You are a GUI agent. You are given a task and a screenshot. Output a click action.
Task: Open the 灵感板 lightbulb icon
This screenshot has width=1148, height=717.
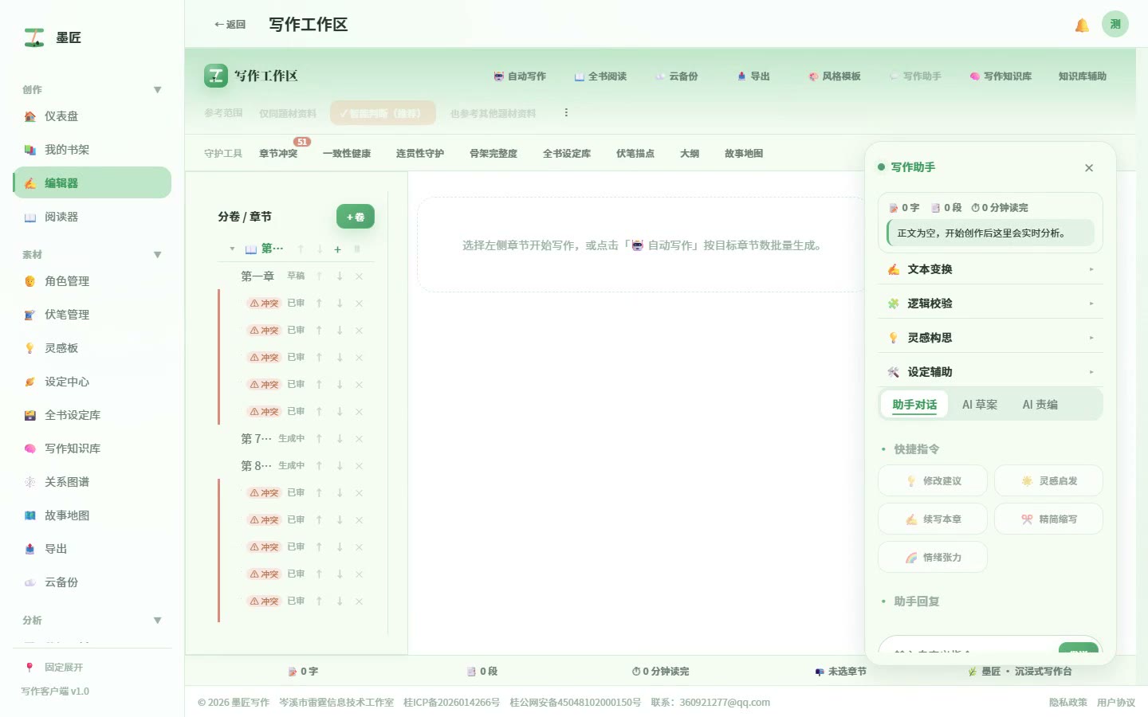pos(30,348)
